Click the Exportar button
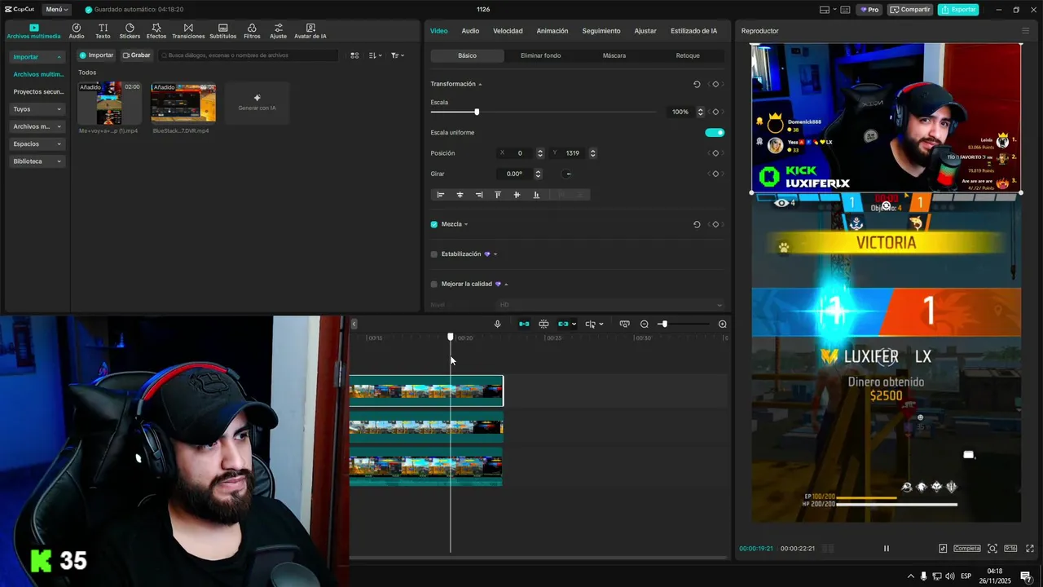 [958, 9]
